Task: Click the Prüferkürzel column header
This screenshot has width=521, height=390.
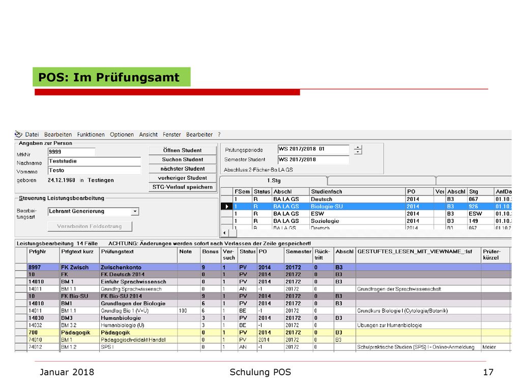Action: pos(495,255)
